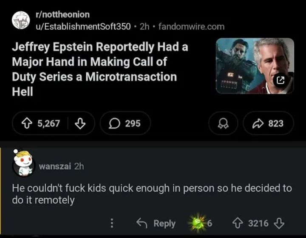Downvote the post beside 5,267 count

pyautogui.click(x=80, y=123)
